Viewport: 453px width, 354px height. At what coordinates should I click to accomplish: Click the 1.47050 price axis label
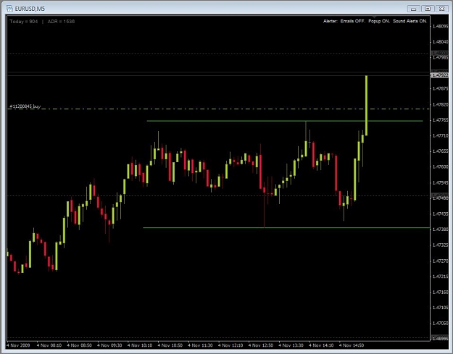440,323
